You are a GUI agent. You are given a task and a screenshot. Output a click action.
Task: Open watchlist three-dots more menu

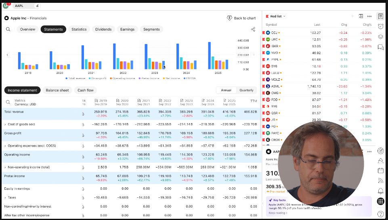click(369, 16)
